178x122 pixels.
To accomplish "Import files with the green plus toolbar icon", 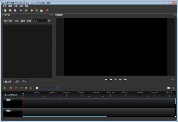I will [x=32, y=11].
